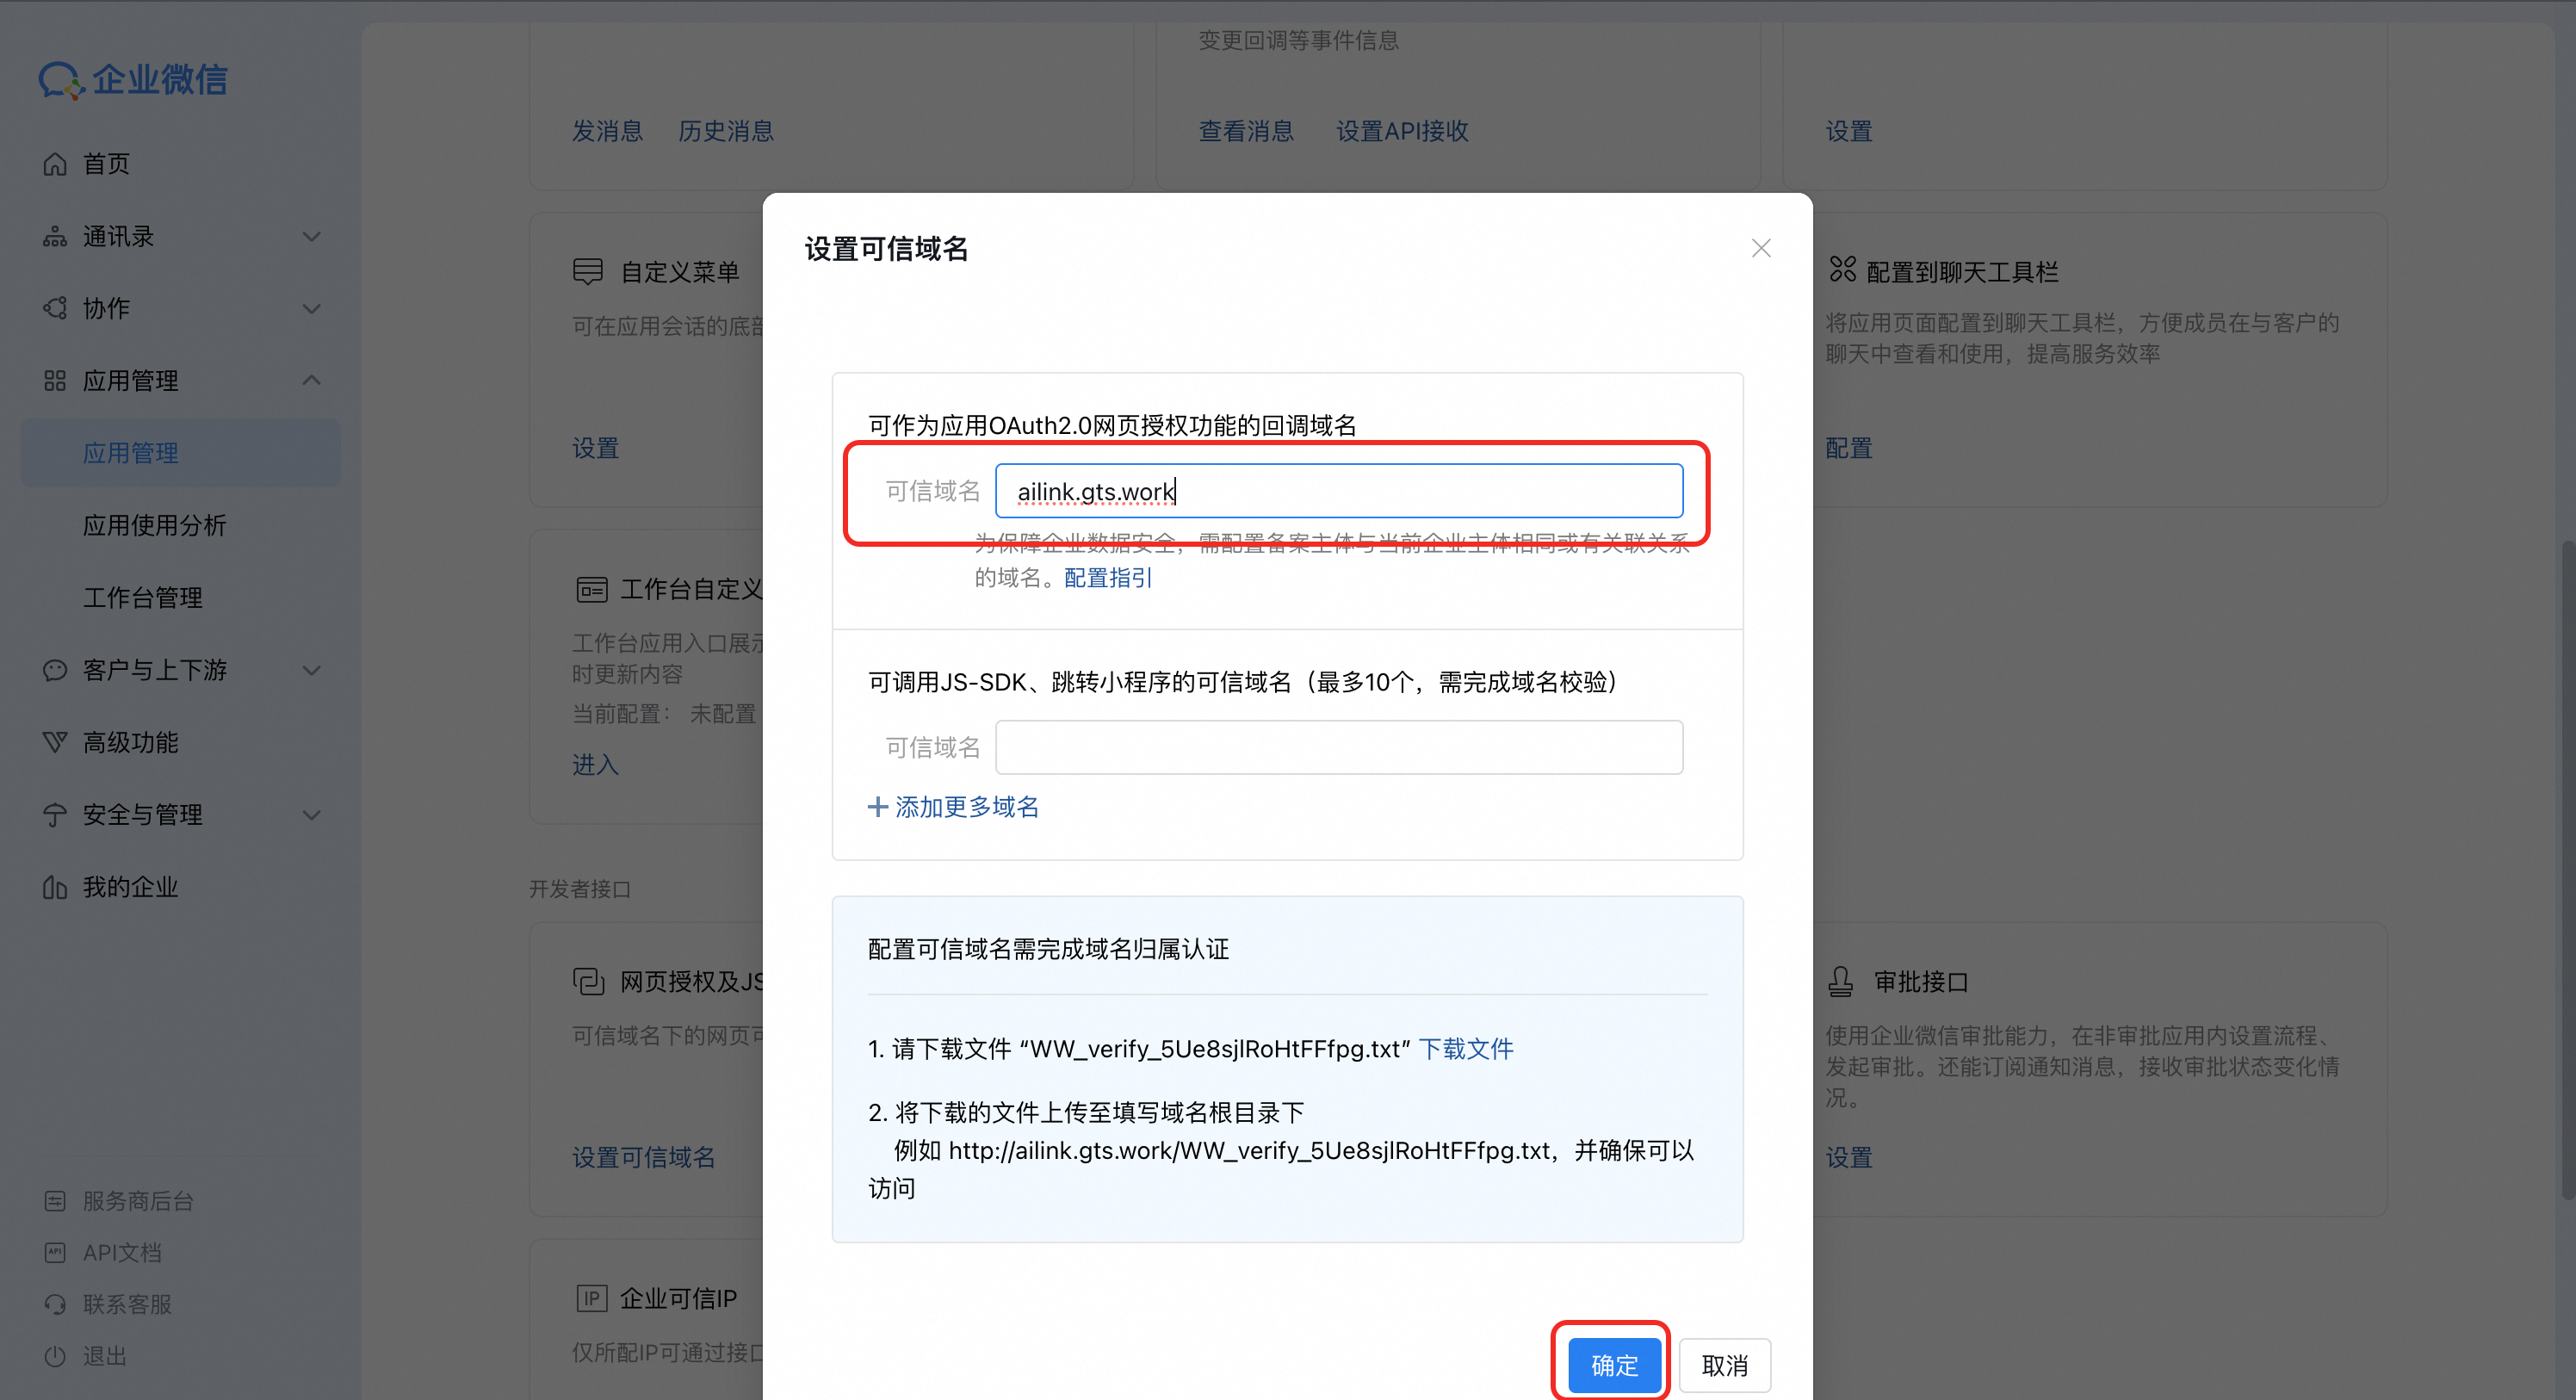Open 工作台管理 submenu item
This screenshot has width=2576, height=1400.
[142, 598]
